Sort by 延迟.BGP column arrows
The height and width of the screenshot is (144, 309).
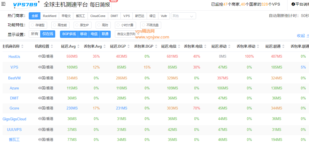[x=129, y=47]
